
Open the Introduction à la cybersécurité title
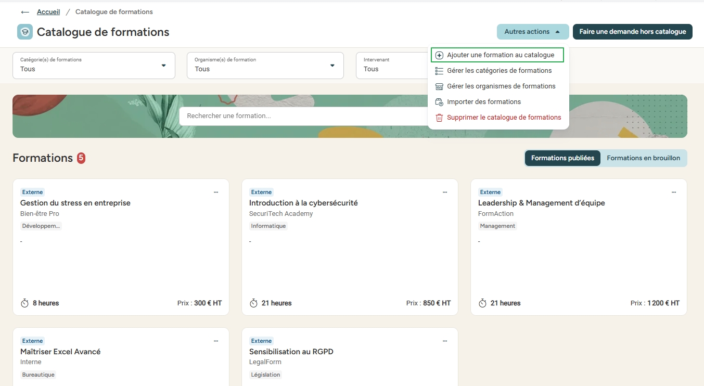coord(303,203)
